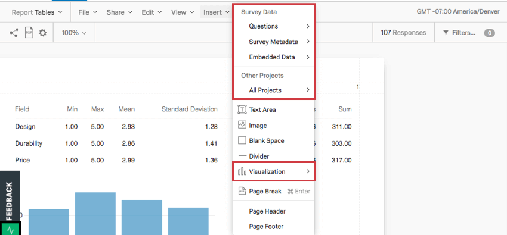Click the Page Break icon
Image resolution: width=507 pixels, height=235 pixels.
tap(242, 191)
